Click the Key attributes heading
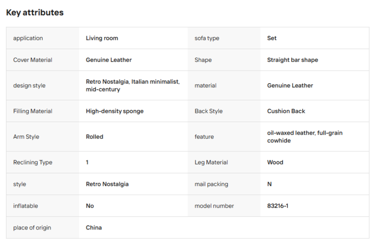372x242 pixels. pyautogui.click(x=35, y=13)
